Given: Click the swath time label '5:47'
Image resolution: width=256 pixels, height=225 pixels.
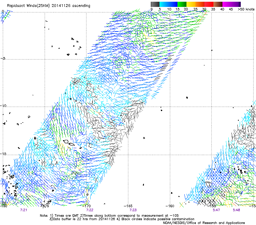Looking at the screenshot, I should (216, 210).
